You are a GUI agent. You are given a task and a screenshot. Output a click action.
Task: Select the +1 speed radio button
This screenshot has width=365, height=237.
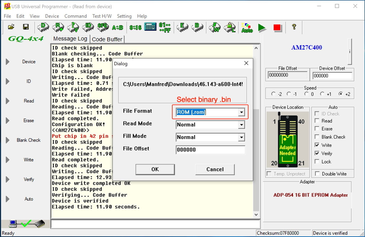point(322,94)
